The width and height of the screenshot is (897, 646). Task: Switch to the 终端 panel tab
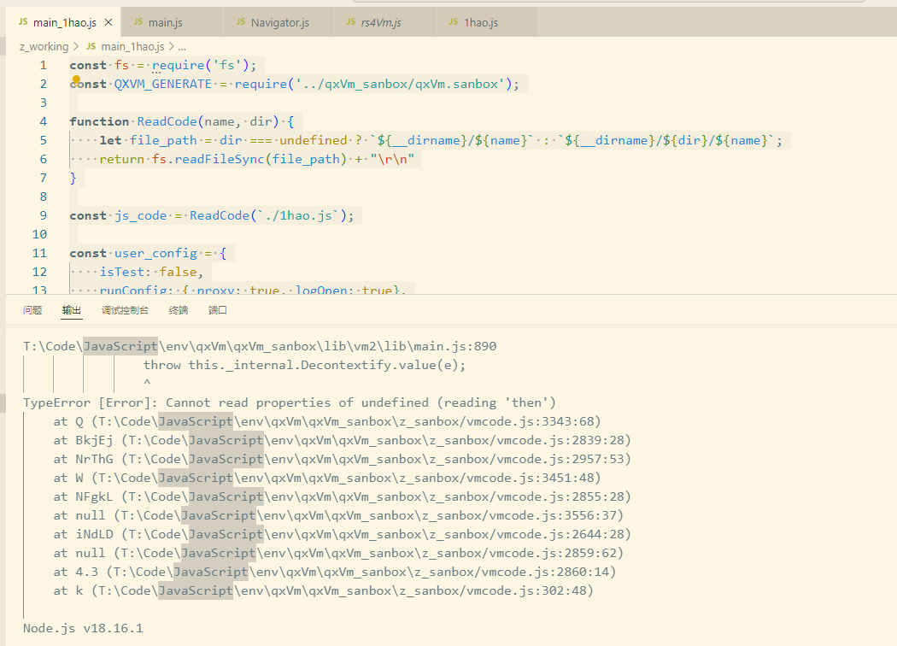click(179, 310)
